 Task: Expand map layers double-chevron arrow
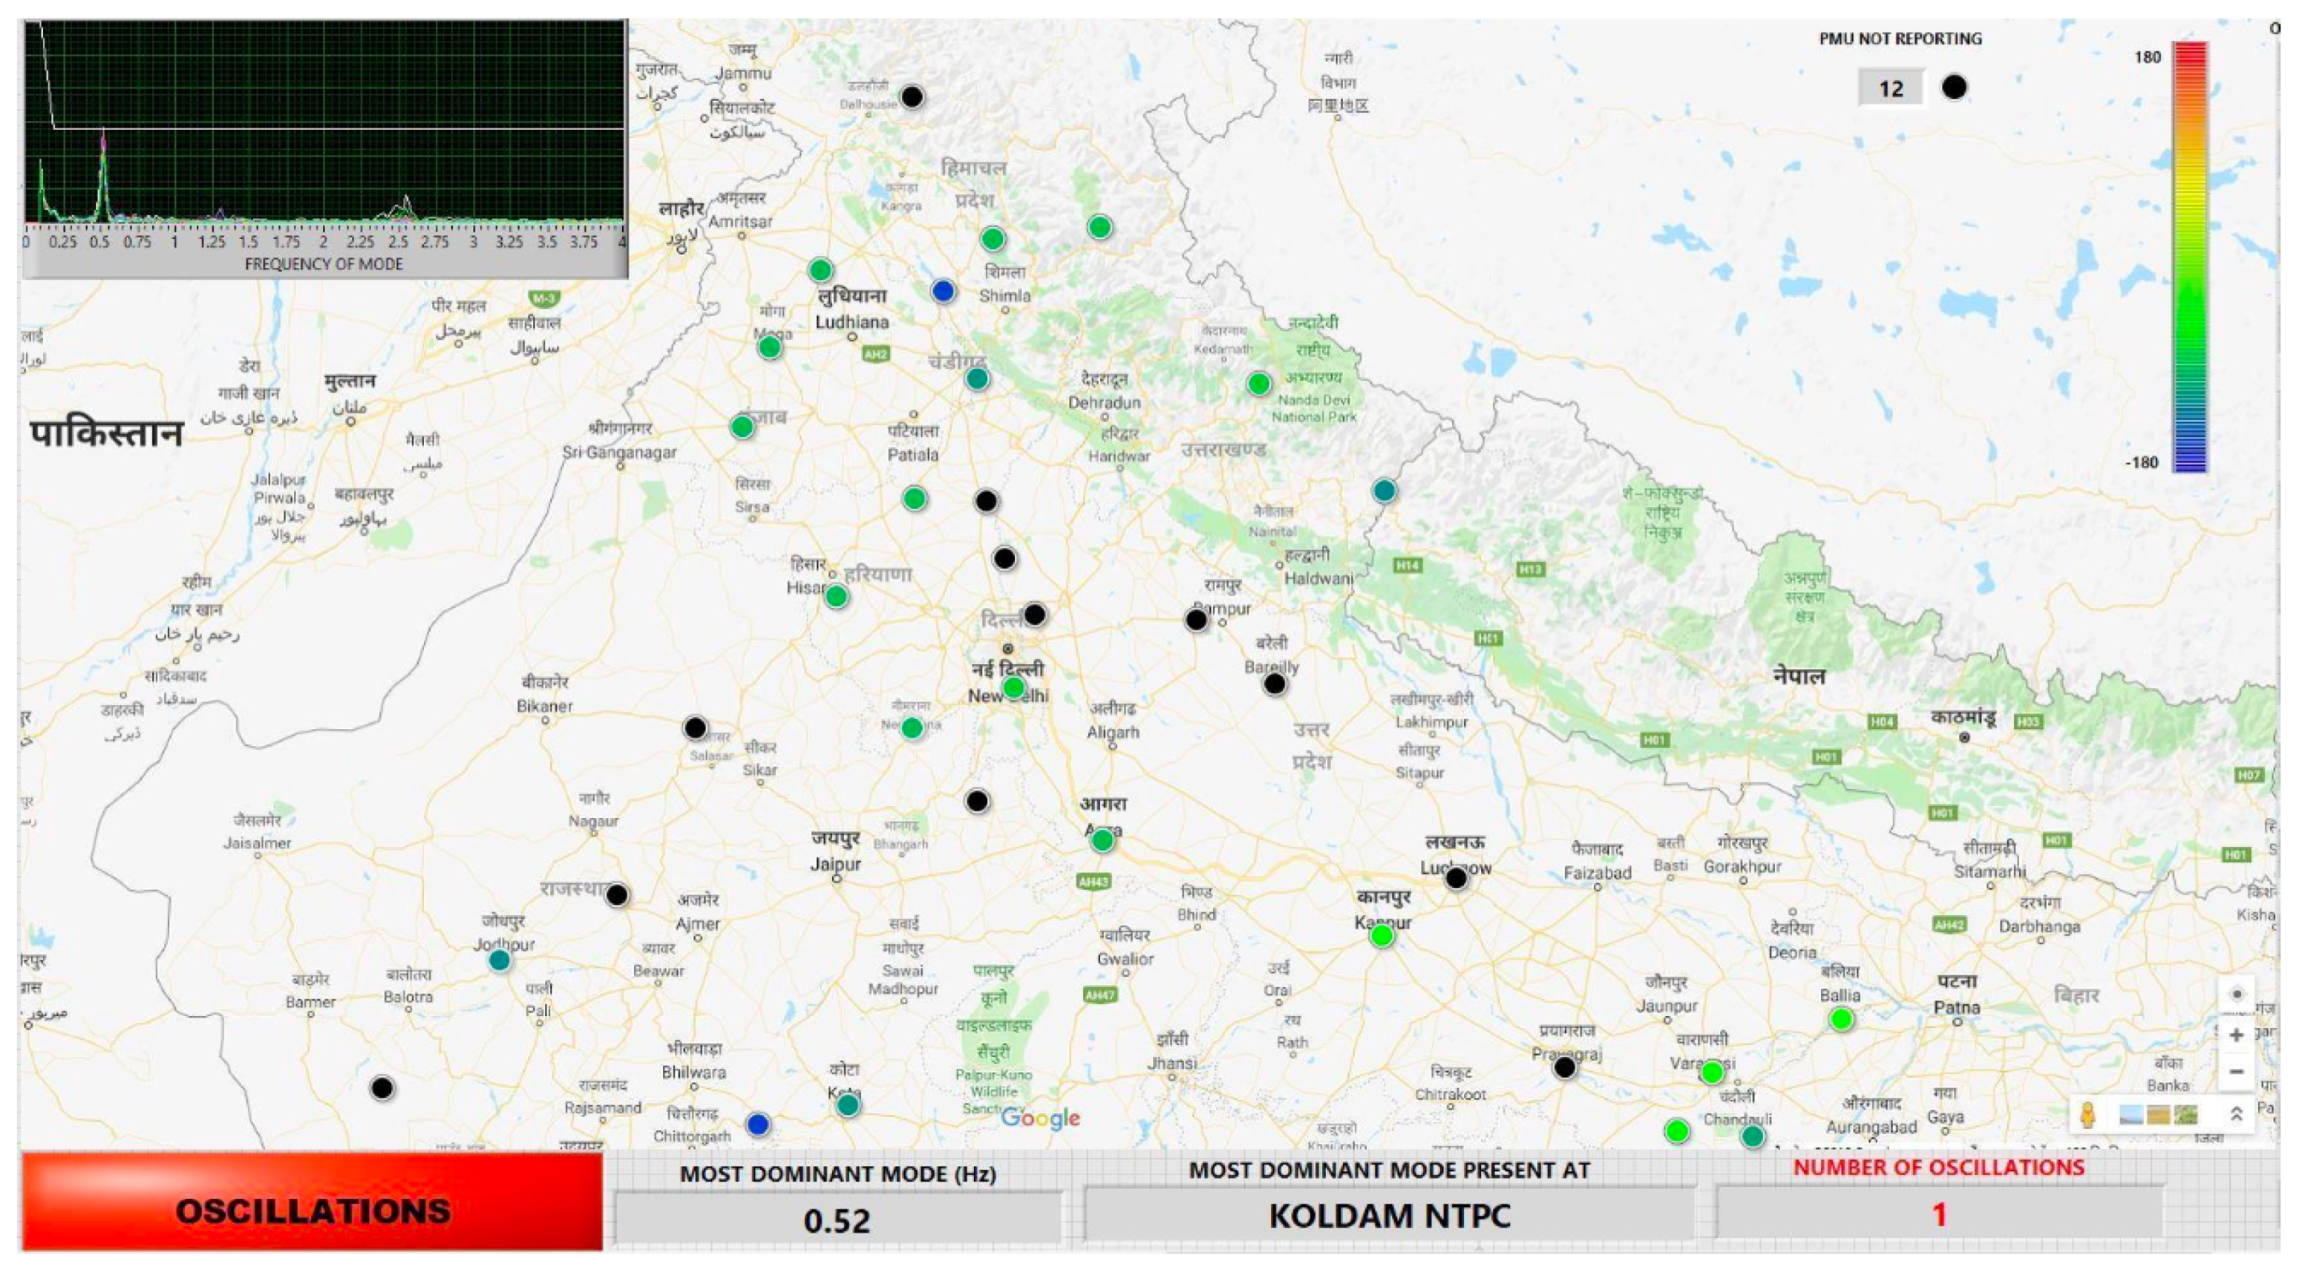[x=2236, y=1114]
